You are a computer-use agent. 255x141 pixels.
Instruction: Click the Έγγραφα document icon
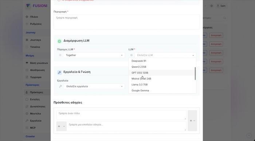[x=27, y=77]
